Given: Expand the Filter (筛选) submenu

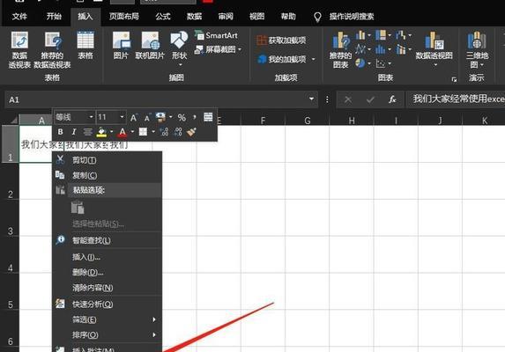Looking at the screenshot, I should click(154, 319).
